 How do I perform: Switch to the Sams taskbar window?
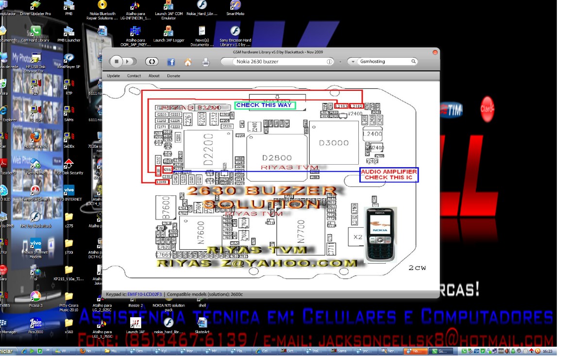pyautogui.click(x=339, y=351)
